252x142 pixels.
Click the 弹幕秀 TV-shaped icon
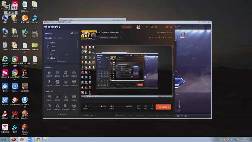[49, 106]
